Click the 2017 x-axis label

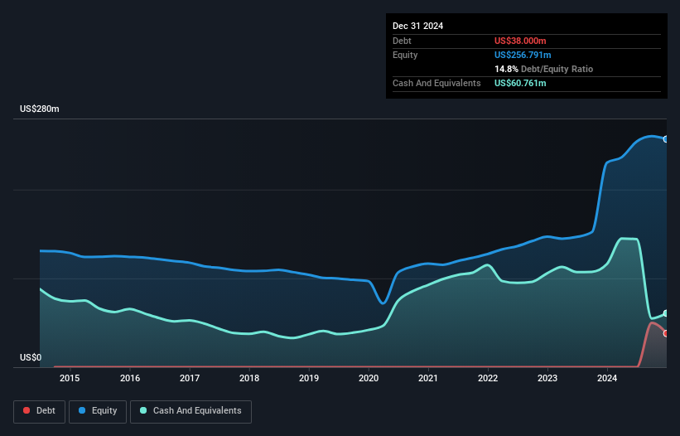click(190, 378)
